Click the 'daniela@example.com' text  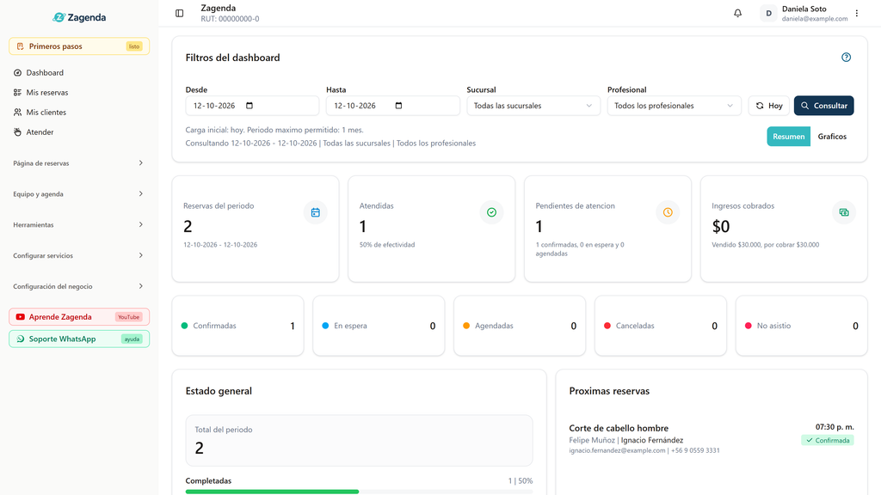tap(815, 19)
